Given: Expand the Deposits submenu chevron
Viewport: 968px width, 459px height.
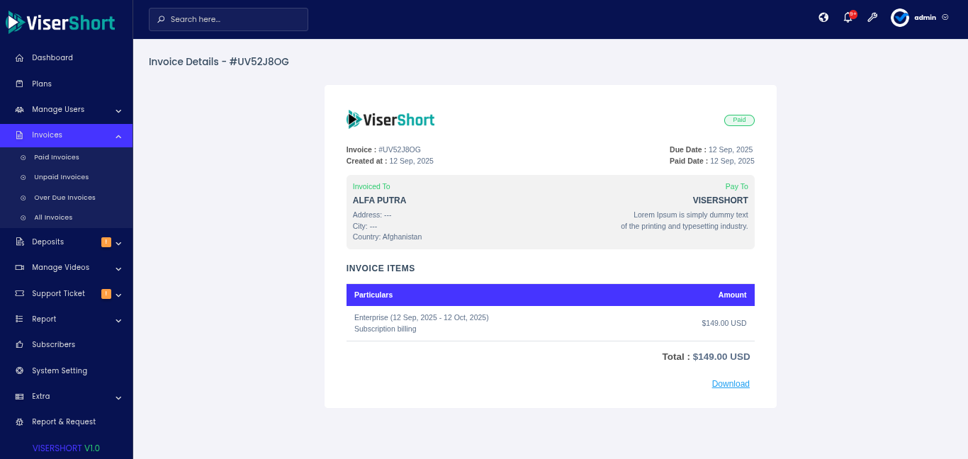Looking at the screenshot, I should pyautogui.click(x=118, y=243).
